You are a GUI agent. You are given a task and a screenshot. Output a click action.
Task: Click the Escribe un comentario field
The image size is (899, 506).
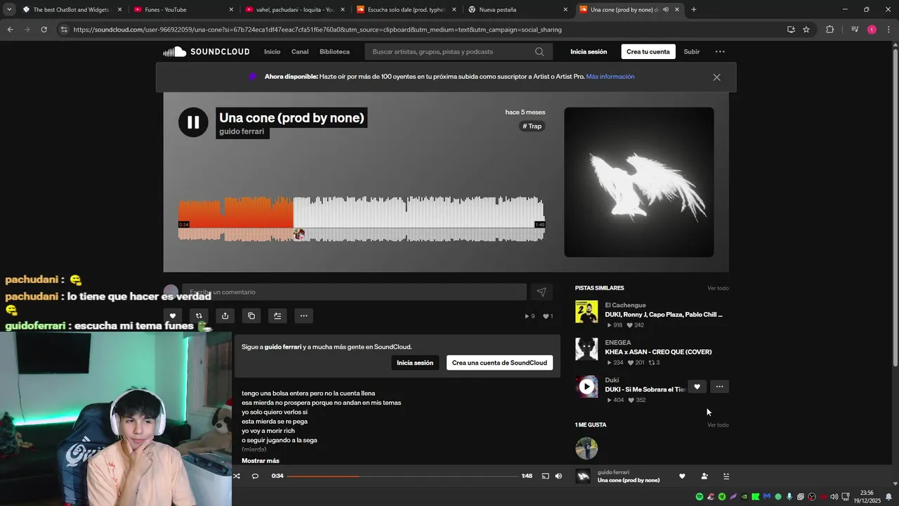click(354, 292)
